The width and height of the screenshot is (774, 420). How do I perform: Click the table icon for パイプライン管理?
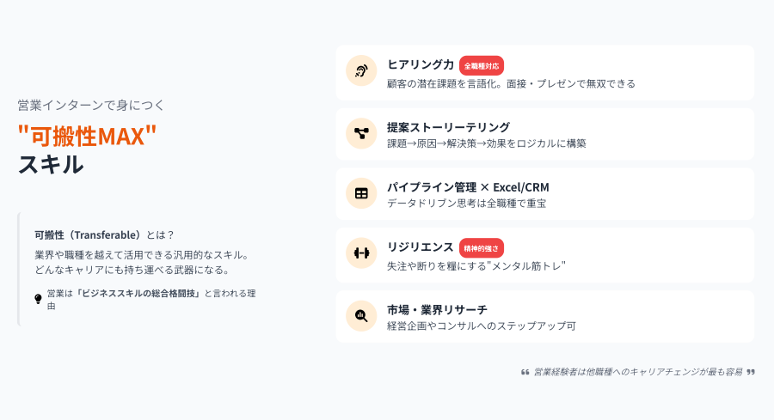pos(361,193)
